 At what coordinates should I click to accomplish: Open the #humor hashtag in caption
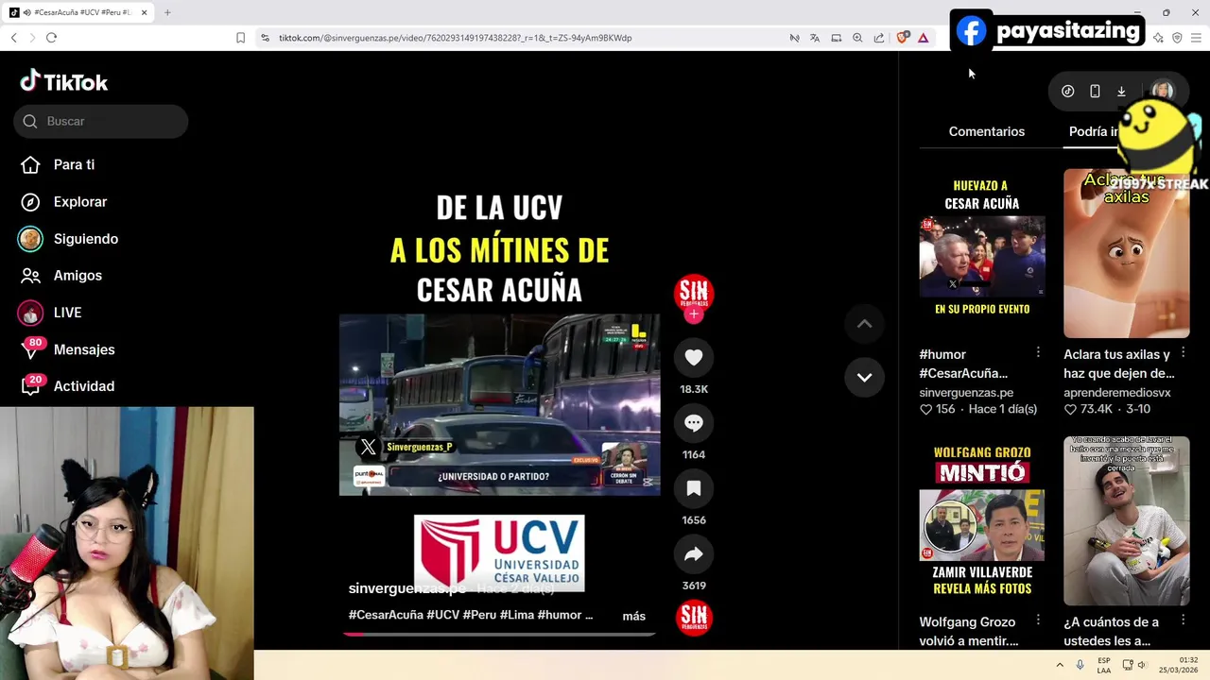[x=559, y=615]
